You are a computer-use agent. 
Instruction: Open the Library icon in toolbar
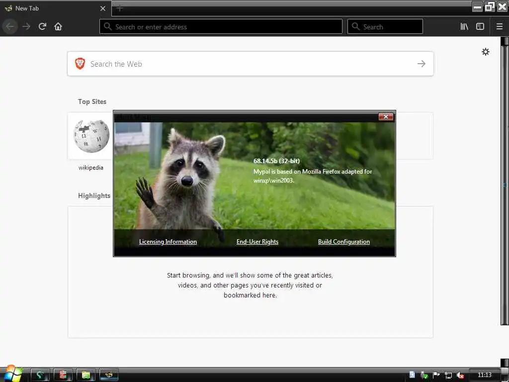pos(464,26)
